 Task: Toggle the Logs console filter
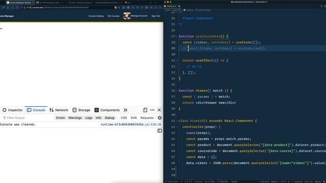(89, 118)
